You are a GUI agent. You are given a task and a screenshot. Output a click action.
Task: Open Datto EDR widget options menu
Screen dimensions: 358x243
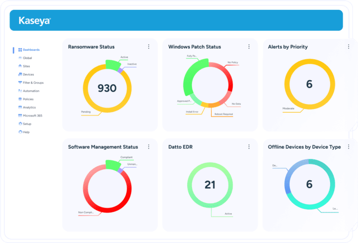point(249,147)
